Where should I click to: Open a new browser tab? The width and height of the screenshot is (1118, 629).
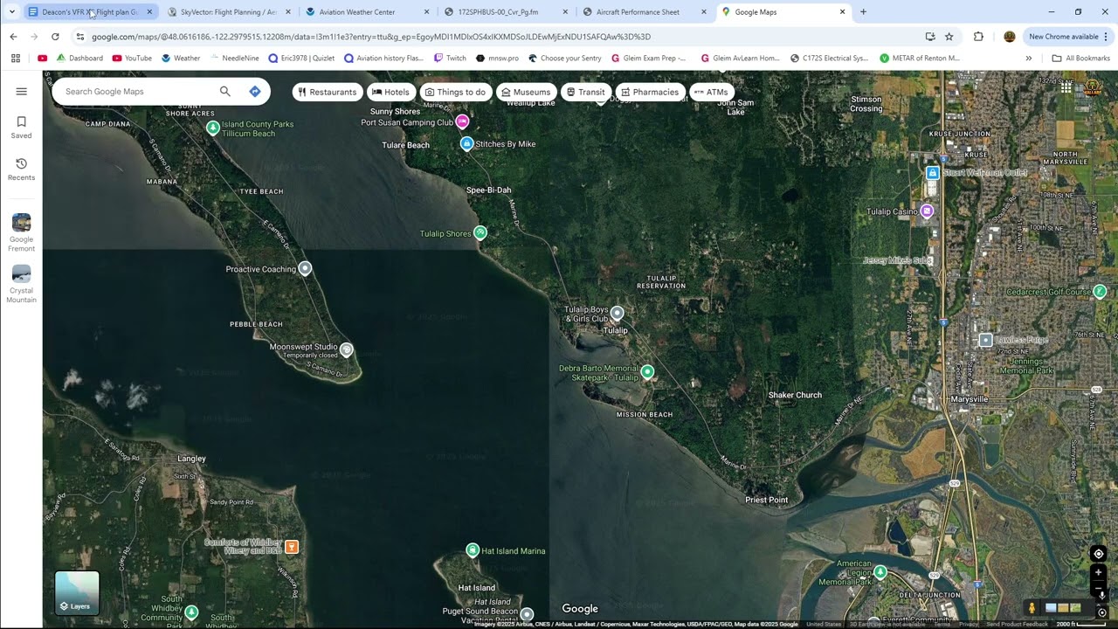(864, 12)
